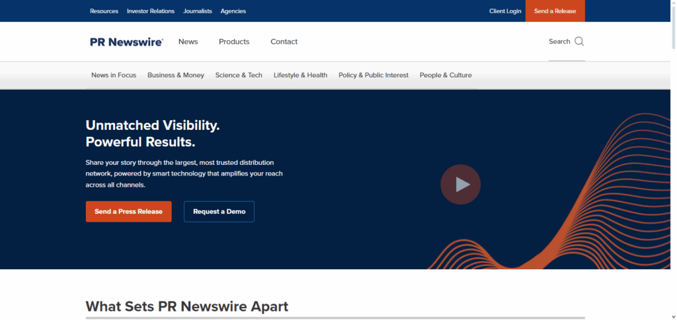
Task: Click the orange Send a Release button
Action: [x=555, y=11]
